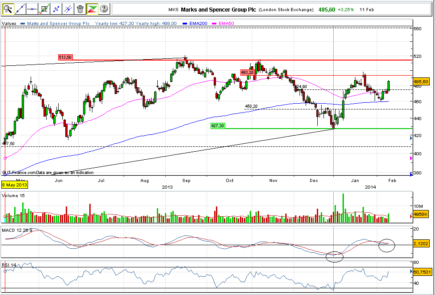Click the 407,50 dashed level label

[8, 144]
